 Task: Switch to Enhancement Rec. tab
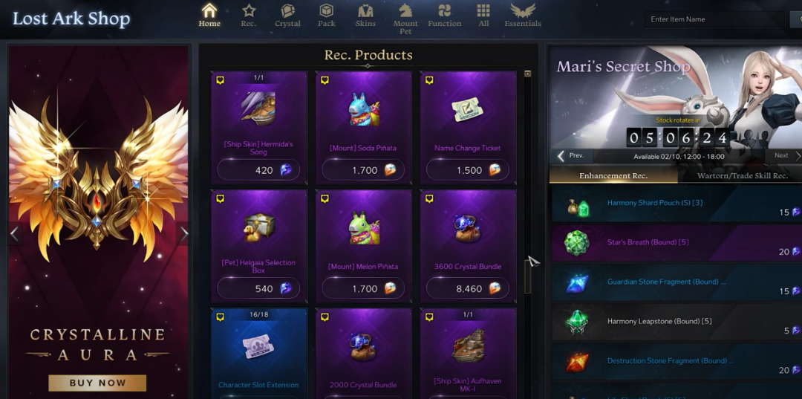tap(613, 175)
